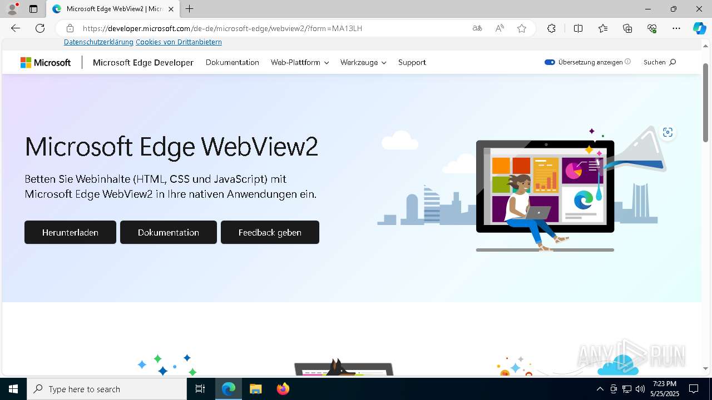Expand the Werkzeuge dropdown menu
The image size is (712, 400).
pyautogui.click(x=363, y=63)
